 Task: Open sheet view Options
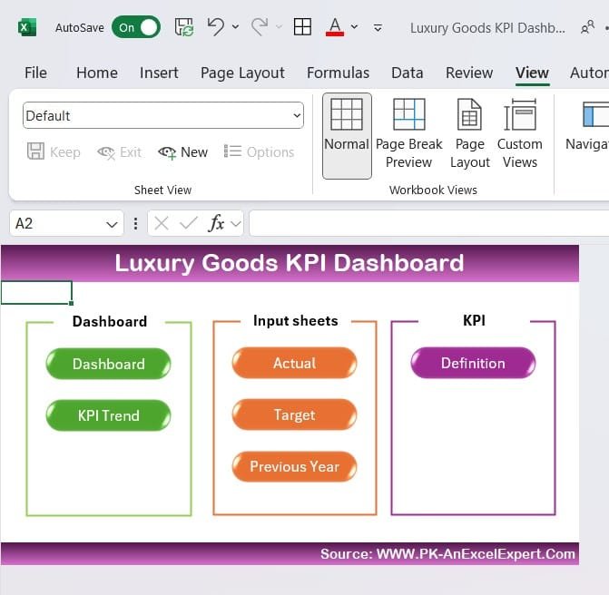[x=259, y=152]
